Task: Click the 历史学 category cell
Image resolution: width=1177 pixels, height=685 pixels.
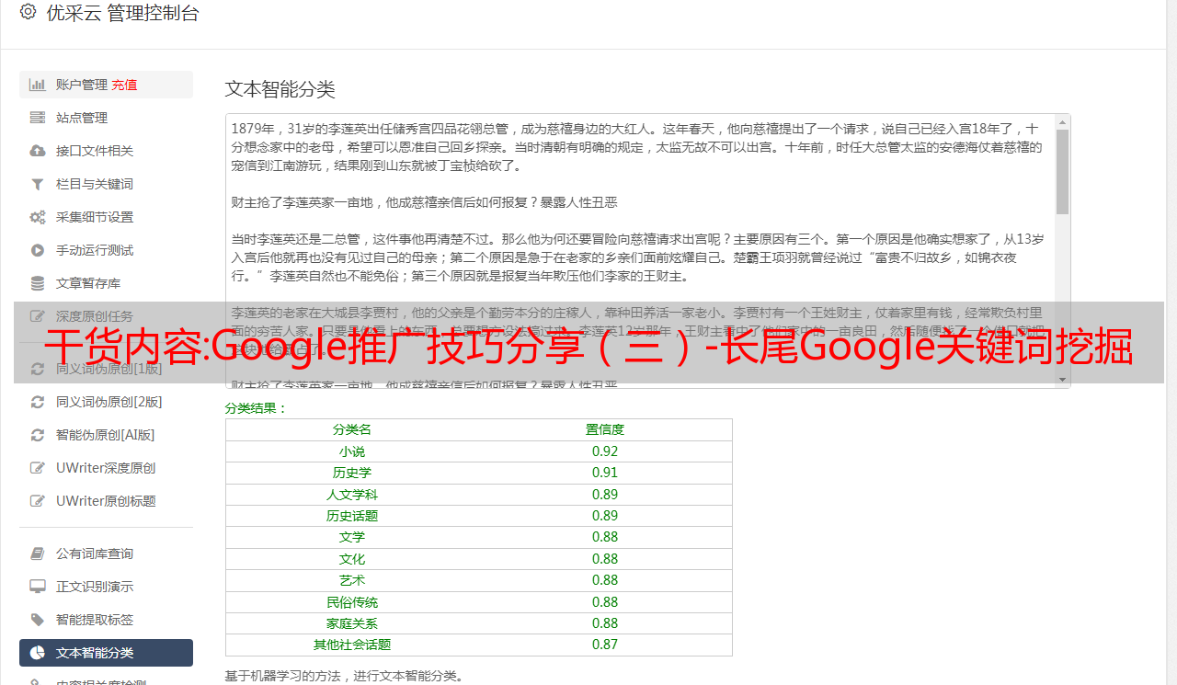Action: [352, 473]
